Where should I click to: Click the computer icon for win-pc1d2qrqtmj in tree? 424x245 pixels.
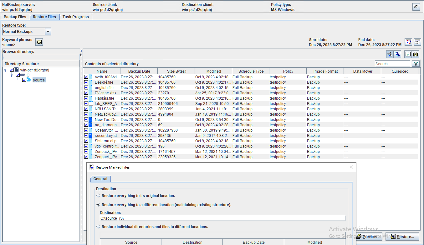[17, 70]
